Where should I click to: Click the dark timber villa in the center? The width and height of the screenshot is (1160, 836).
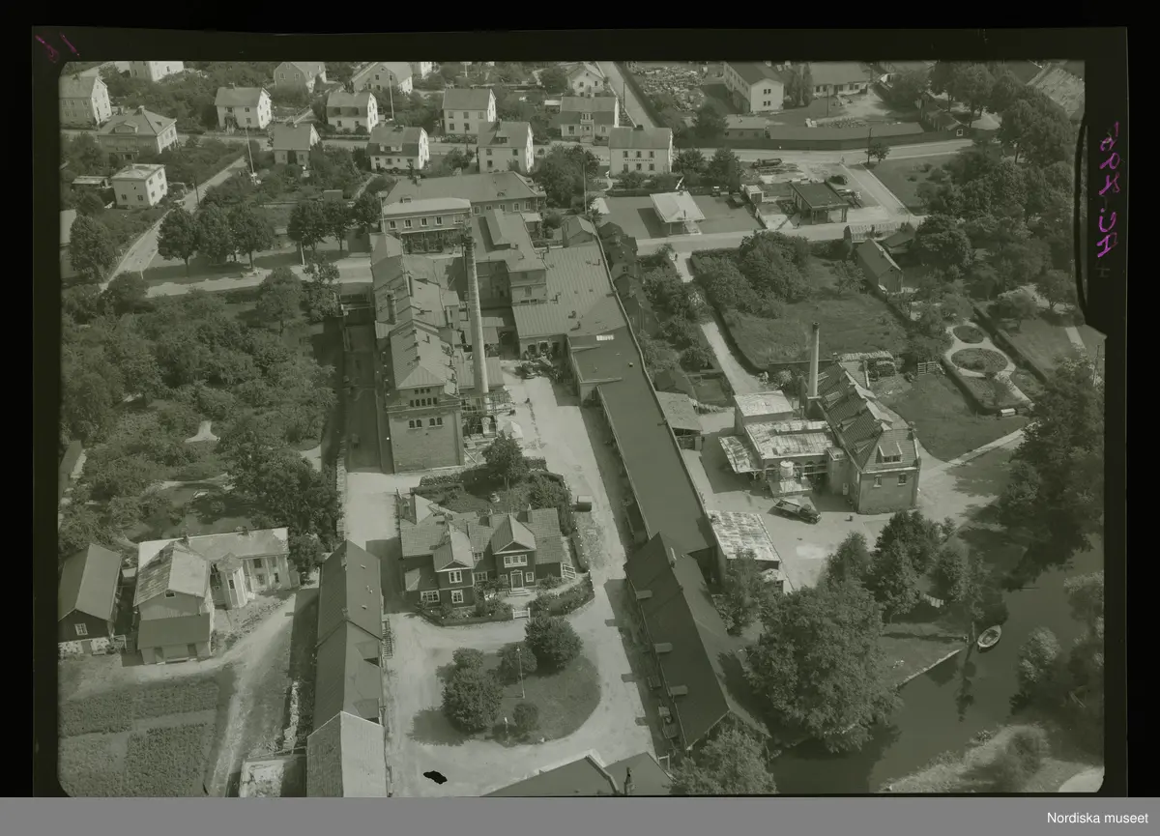[483, 556]
